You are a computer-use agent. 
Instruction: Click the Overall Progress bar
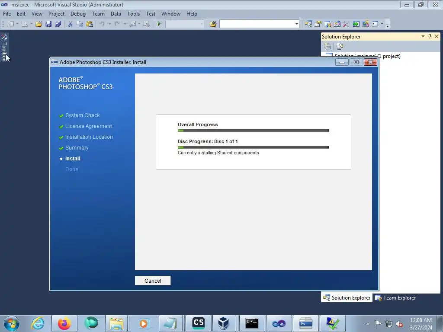point(254,131)
